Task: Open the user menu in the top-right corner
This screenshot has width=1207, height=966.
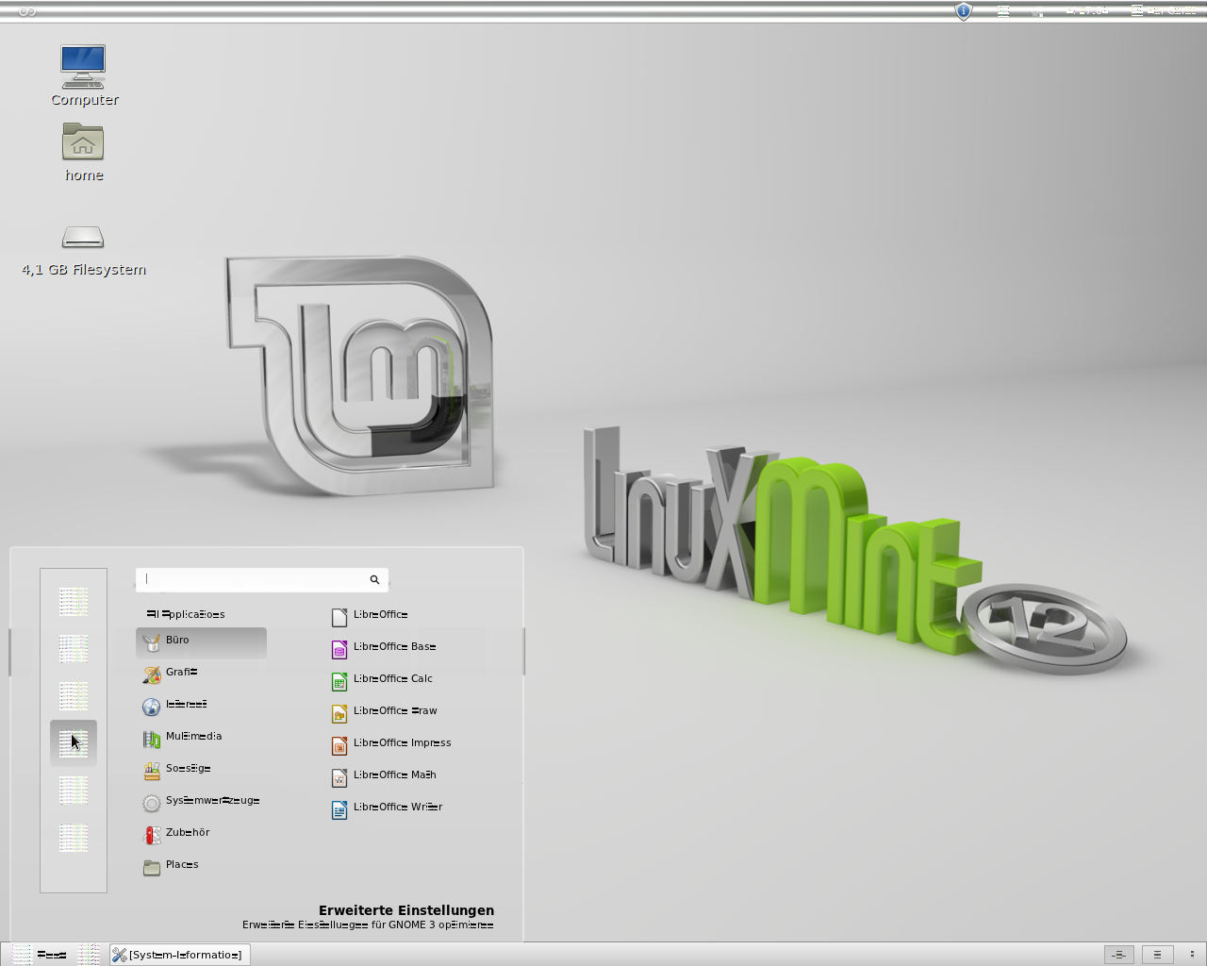Action: (x=1164, y=10)
